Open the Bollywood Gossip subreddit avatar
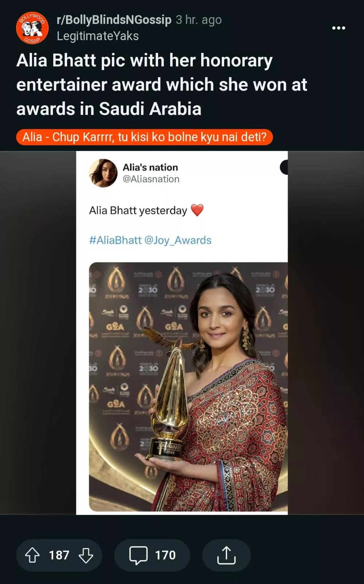Viewport: 364px width, 584px height. pyautogui.click(x=32, y=28)
